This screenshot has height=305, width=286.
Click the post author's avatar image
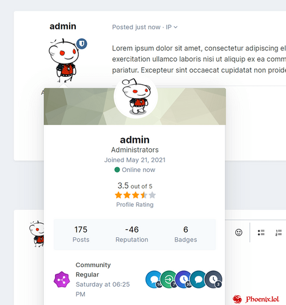coord(64,60)
